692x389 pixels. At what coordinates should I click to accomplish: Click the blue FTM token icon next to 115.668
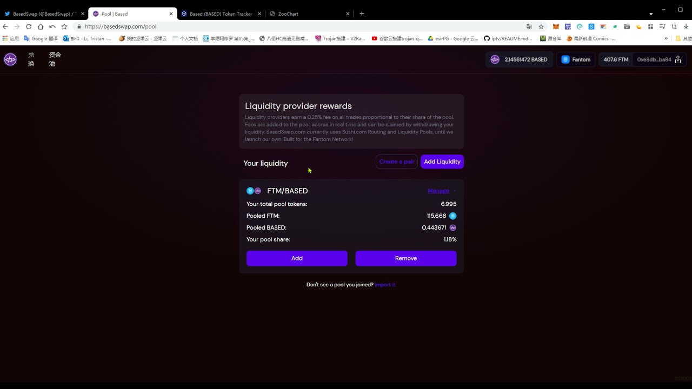pos(453,216)
